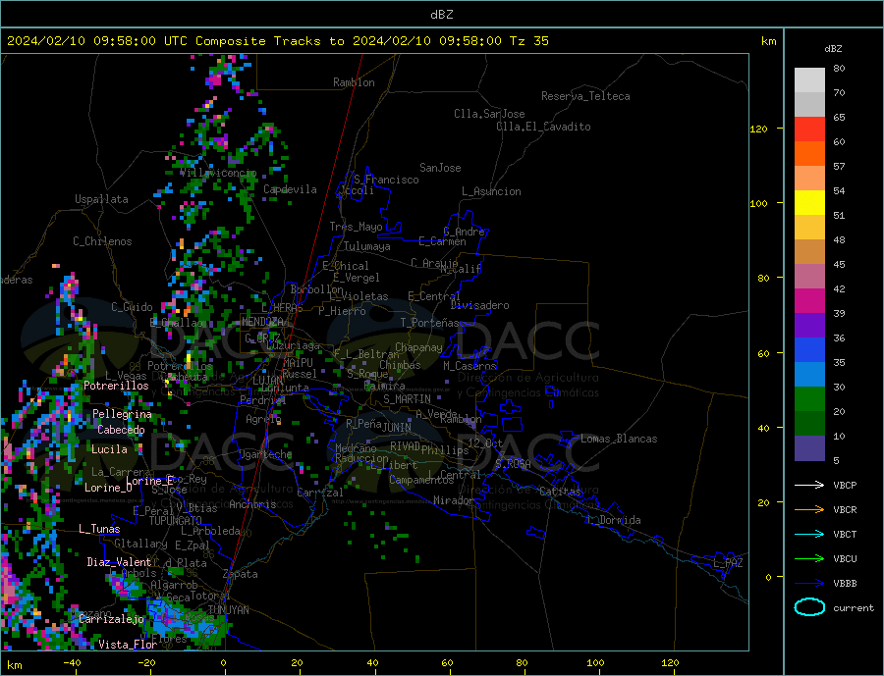Click the 'Diaz_Valent' map label
884x676 pixels.
pos(119,562)
